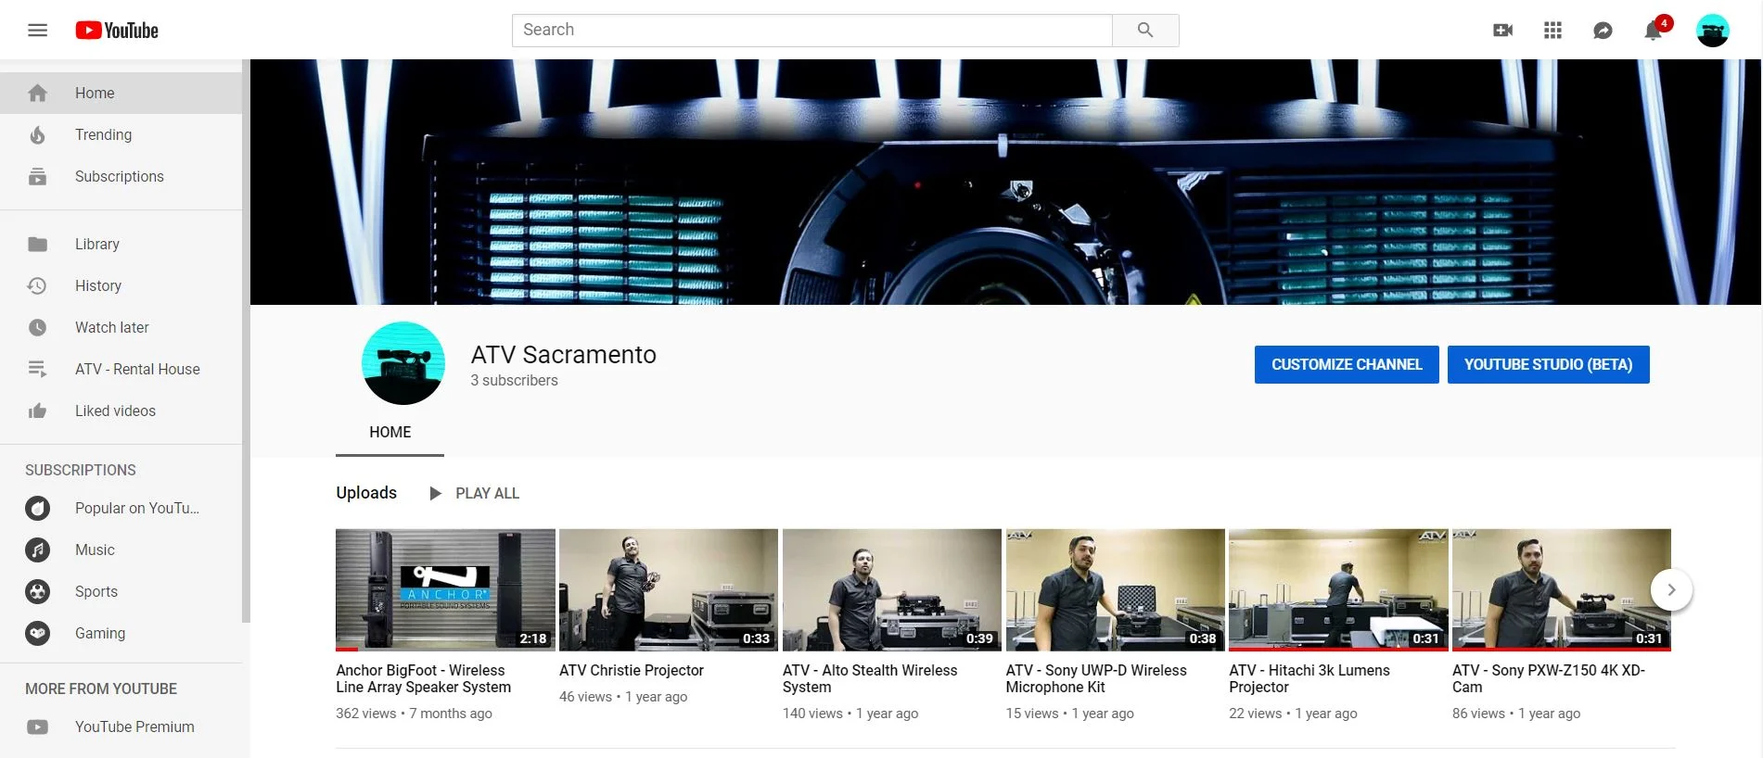Open Watch later from the sidebar
This screenshot has height=758, width=1763.
point(121,327)
